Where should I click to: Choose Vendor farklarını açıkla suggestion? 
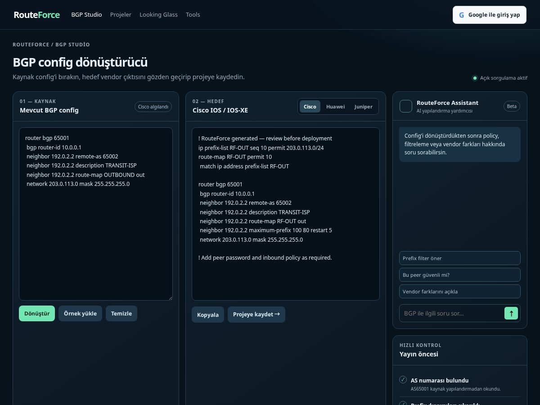tap(460, 292)
